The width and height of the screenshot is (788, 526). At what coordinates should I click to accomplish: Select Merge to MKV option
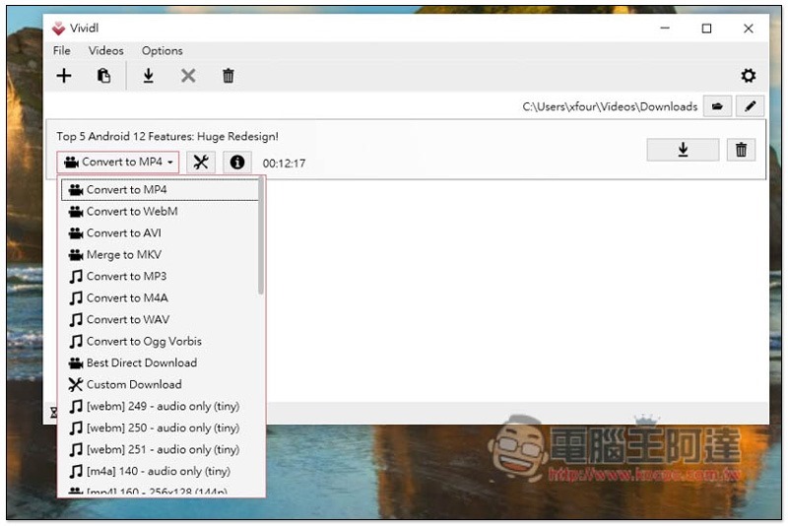(x=123, y=254)
